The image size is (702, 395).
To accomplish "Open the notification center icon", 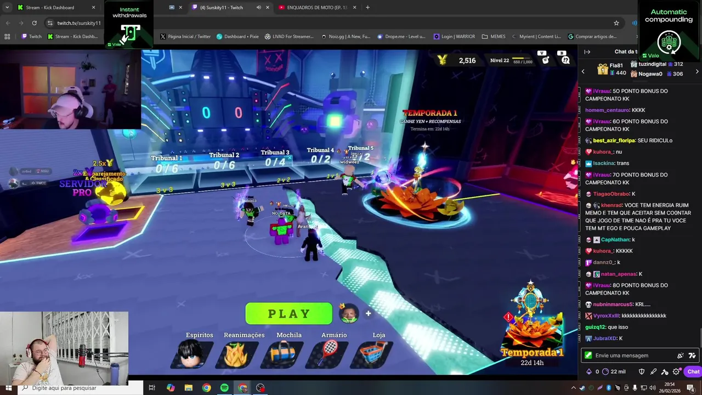I will click(x=690, y=388).
